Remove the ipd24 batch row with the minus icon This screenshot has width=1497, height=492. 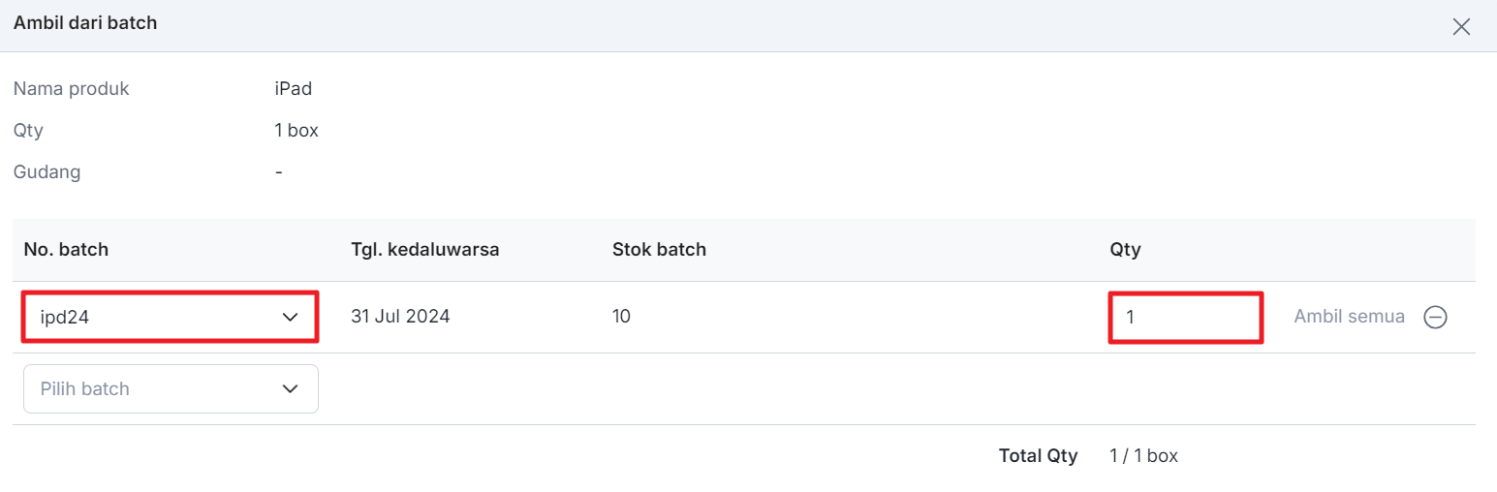click(x=1435, y=317)
